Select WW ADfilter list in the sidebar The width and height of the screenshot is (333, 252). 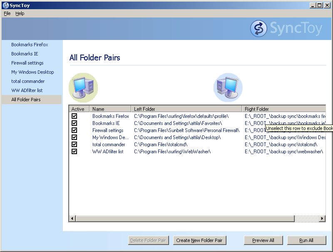27,90
